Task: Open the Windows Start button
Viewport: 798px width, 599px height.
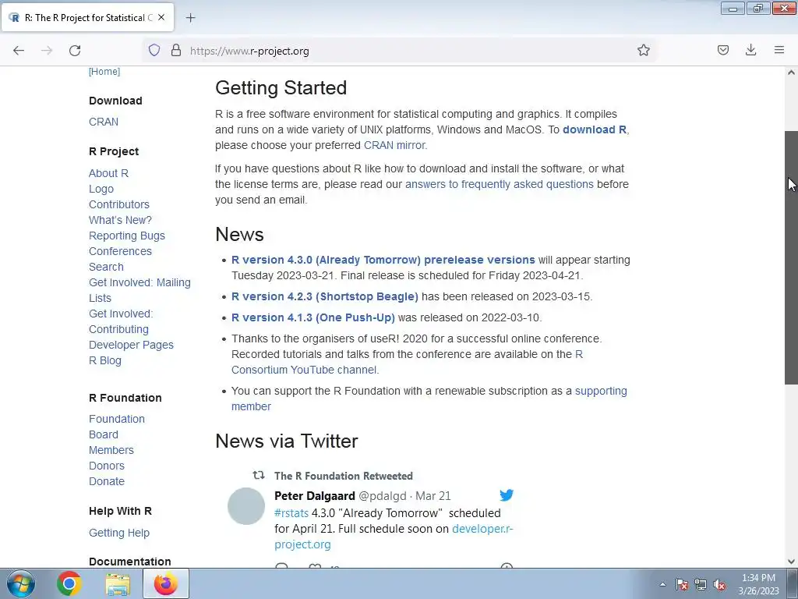Action: (21, 583)
